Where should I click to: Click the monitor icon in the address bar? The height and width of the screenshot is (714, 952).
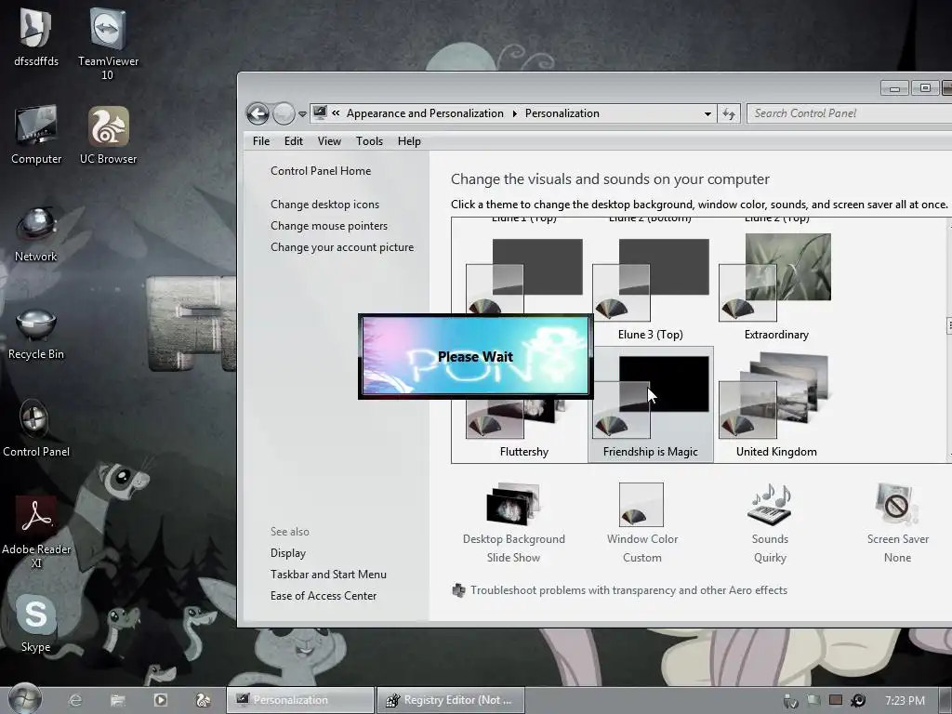point(320,112)
